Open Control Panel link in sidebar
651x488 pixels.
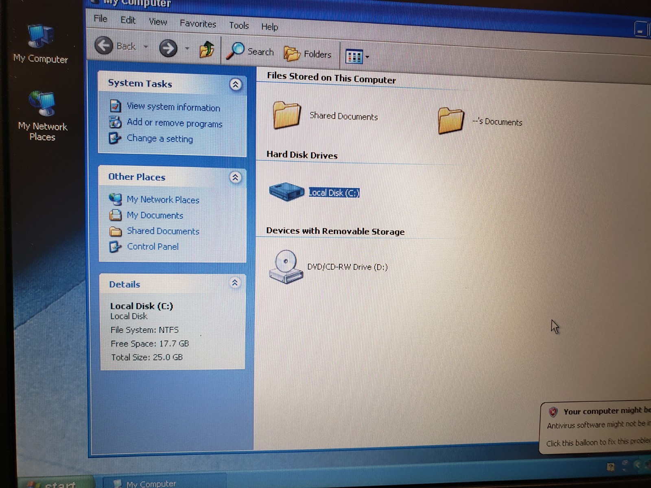[x=153, y=246]
